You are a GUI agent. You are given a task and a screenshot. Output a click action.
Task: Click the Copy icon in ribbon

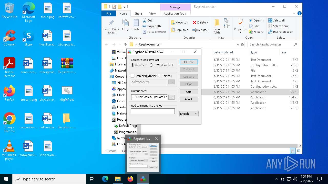125,23
